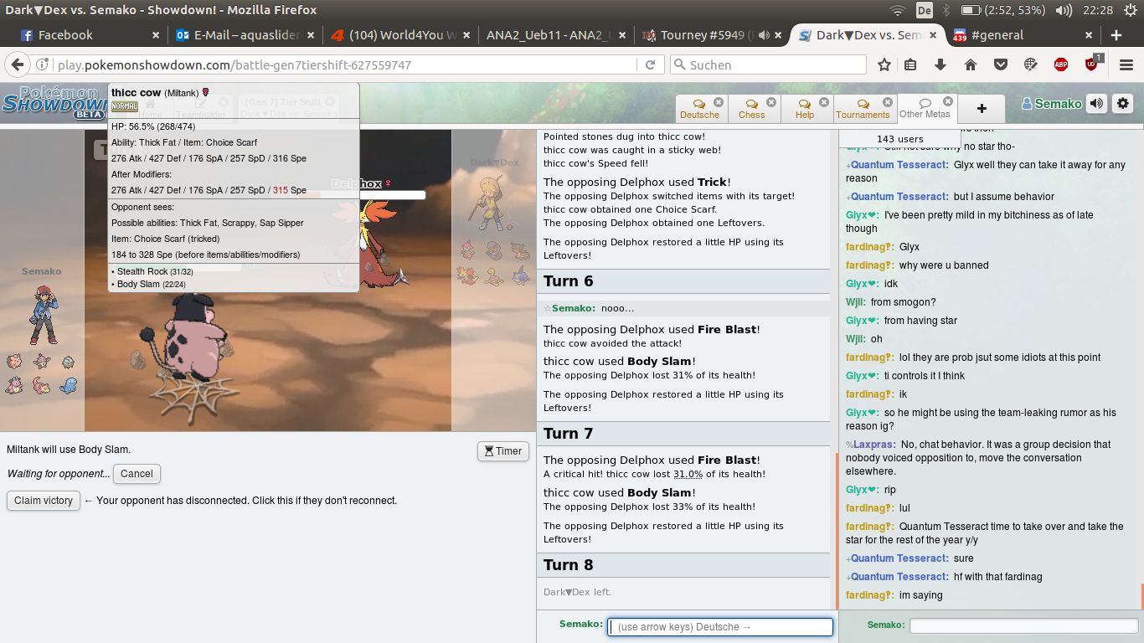
Task: Show the 143 users list
Action: (899, 139)
